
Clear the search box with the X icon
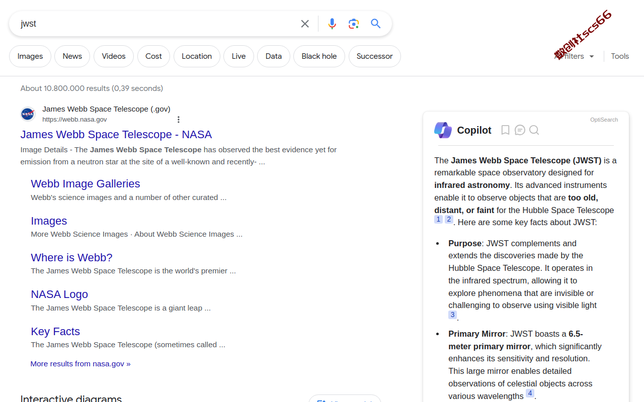(x=305, y=24)
